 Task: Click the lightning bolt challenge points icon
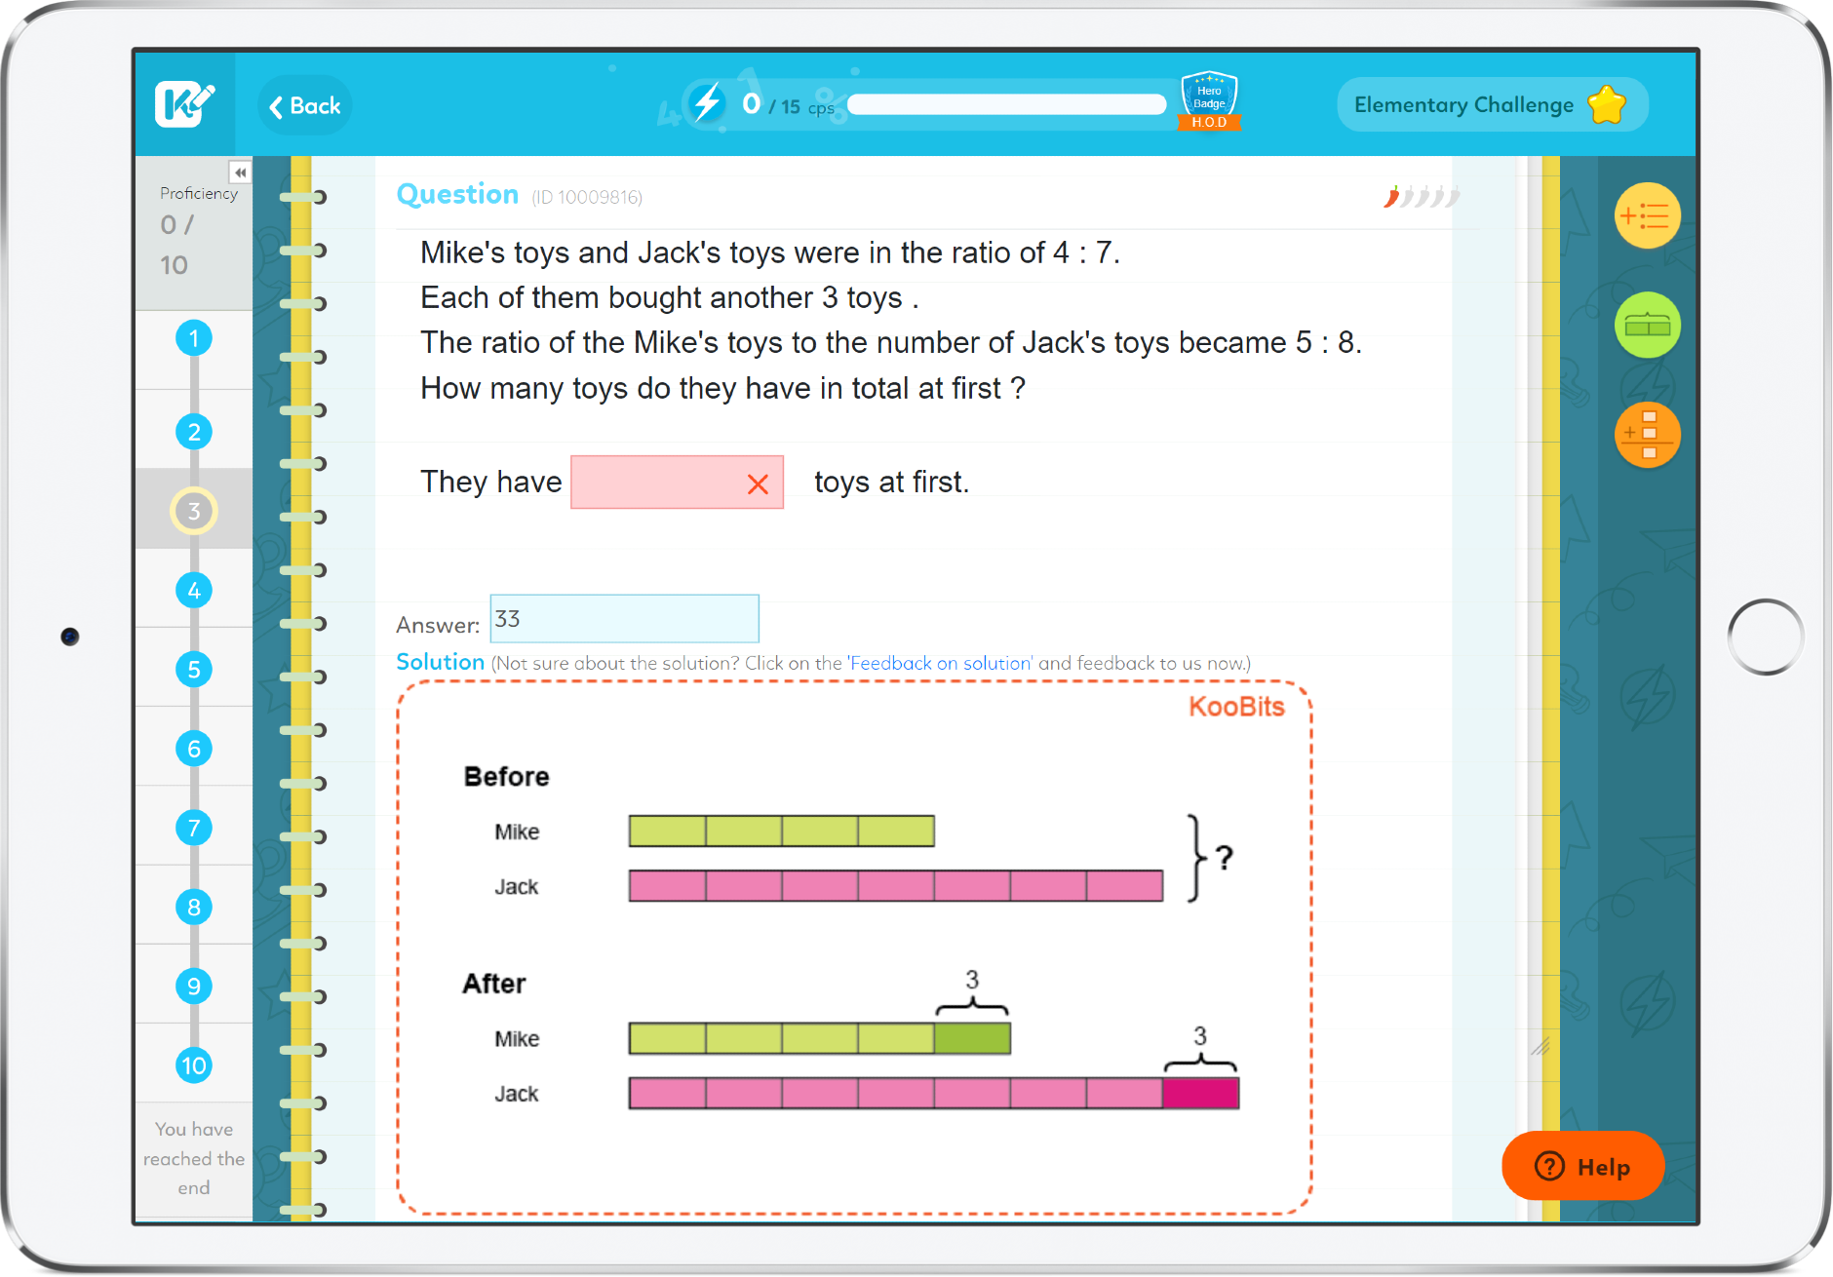tap(707, 103)
